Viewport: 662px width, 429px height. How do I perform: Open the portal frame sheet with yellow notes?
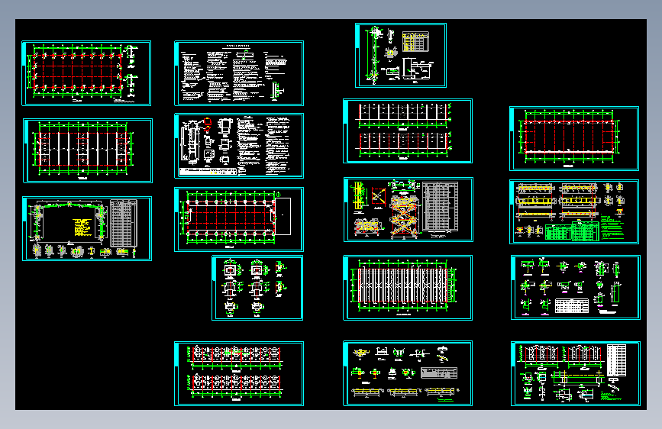pos(87,228)
